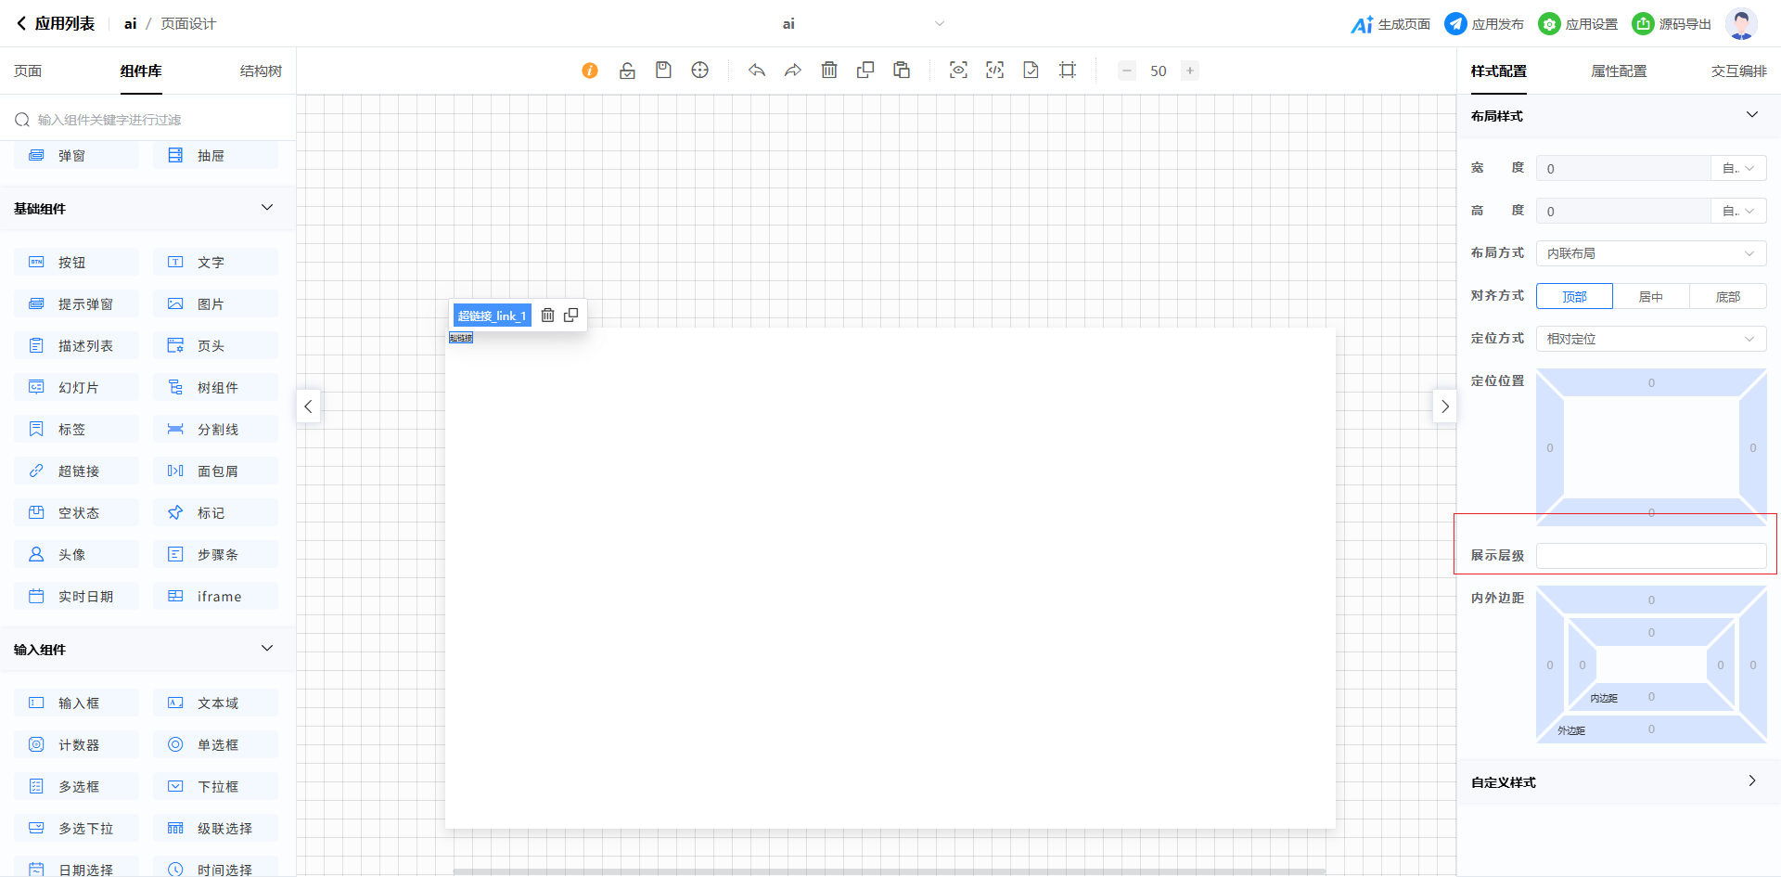The image size is (1781, 877).
Task: Click the orange info icon
Action: click(590, 71)
